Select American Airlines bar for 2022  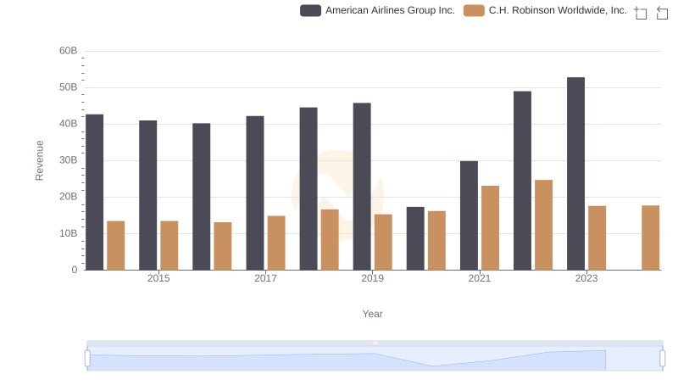[x=522, y=181]
